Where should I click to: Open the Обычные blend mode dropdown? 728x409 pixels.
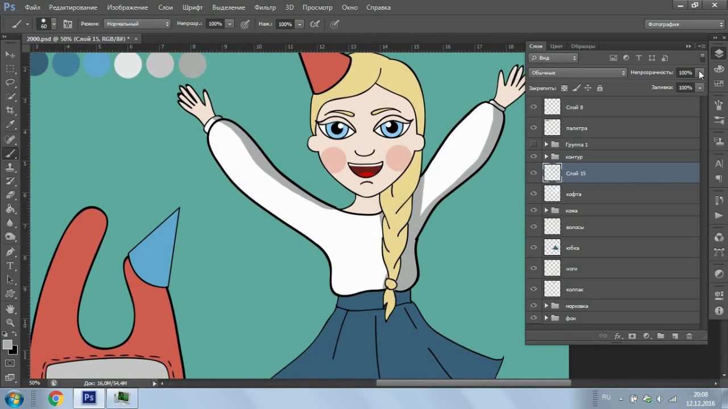577,73
